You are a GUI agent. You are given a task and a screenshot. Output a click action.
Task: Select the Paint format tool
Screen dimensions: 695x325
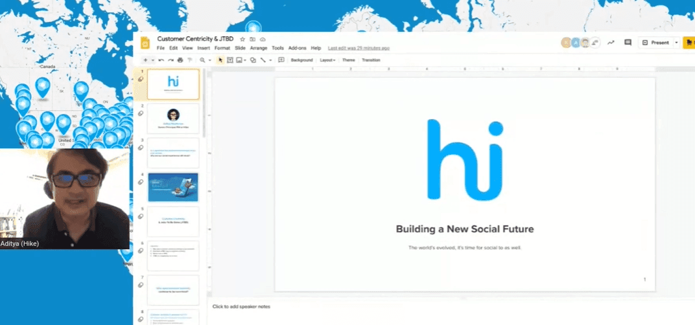coord(190,60)
